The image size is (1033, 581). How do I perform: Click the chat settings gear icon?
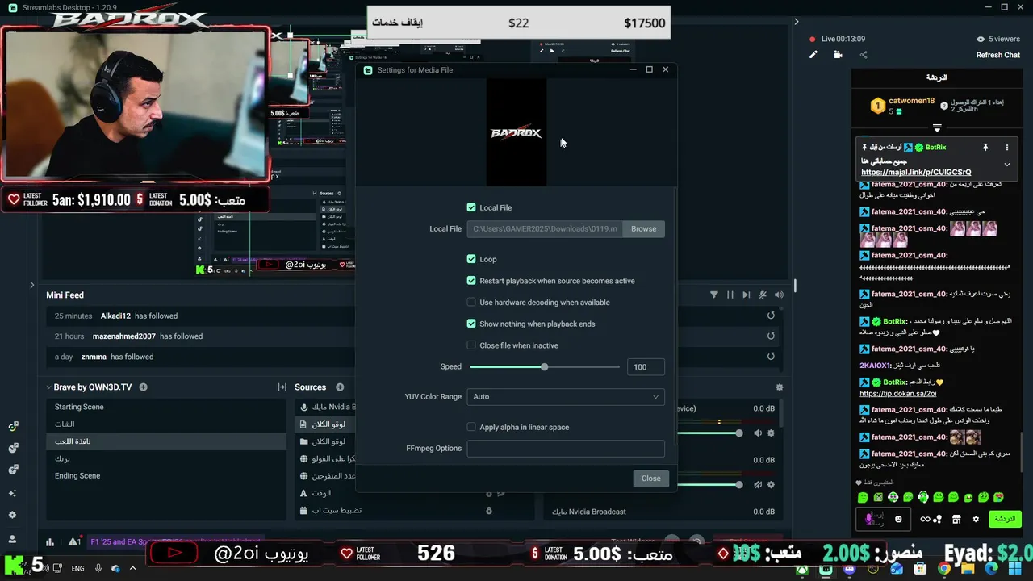(x=976, y=519)
